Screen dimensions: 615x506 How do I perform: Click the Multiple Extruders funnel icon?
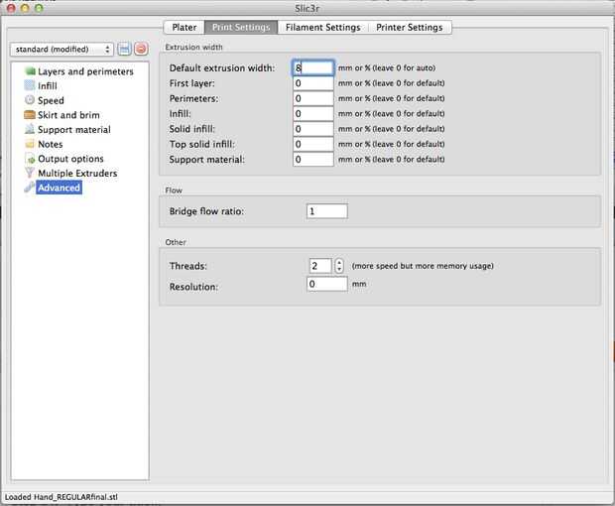pos(30,173)
